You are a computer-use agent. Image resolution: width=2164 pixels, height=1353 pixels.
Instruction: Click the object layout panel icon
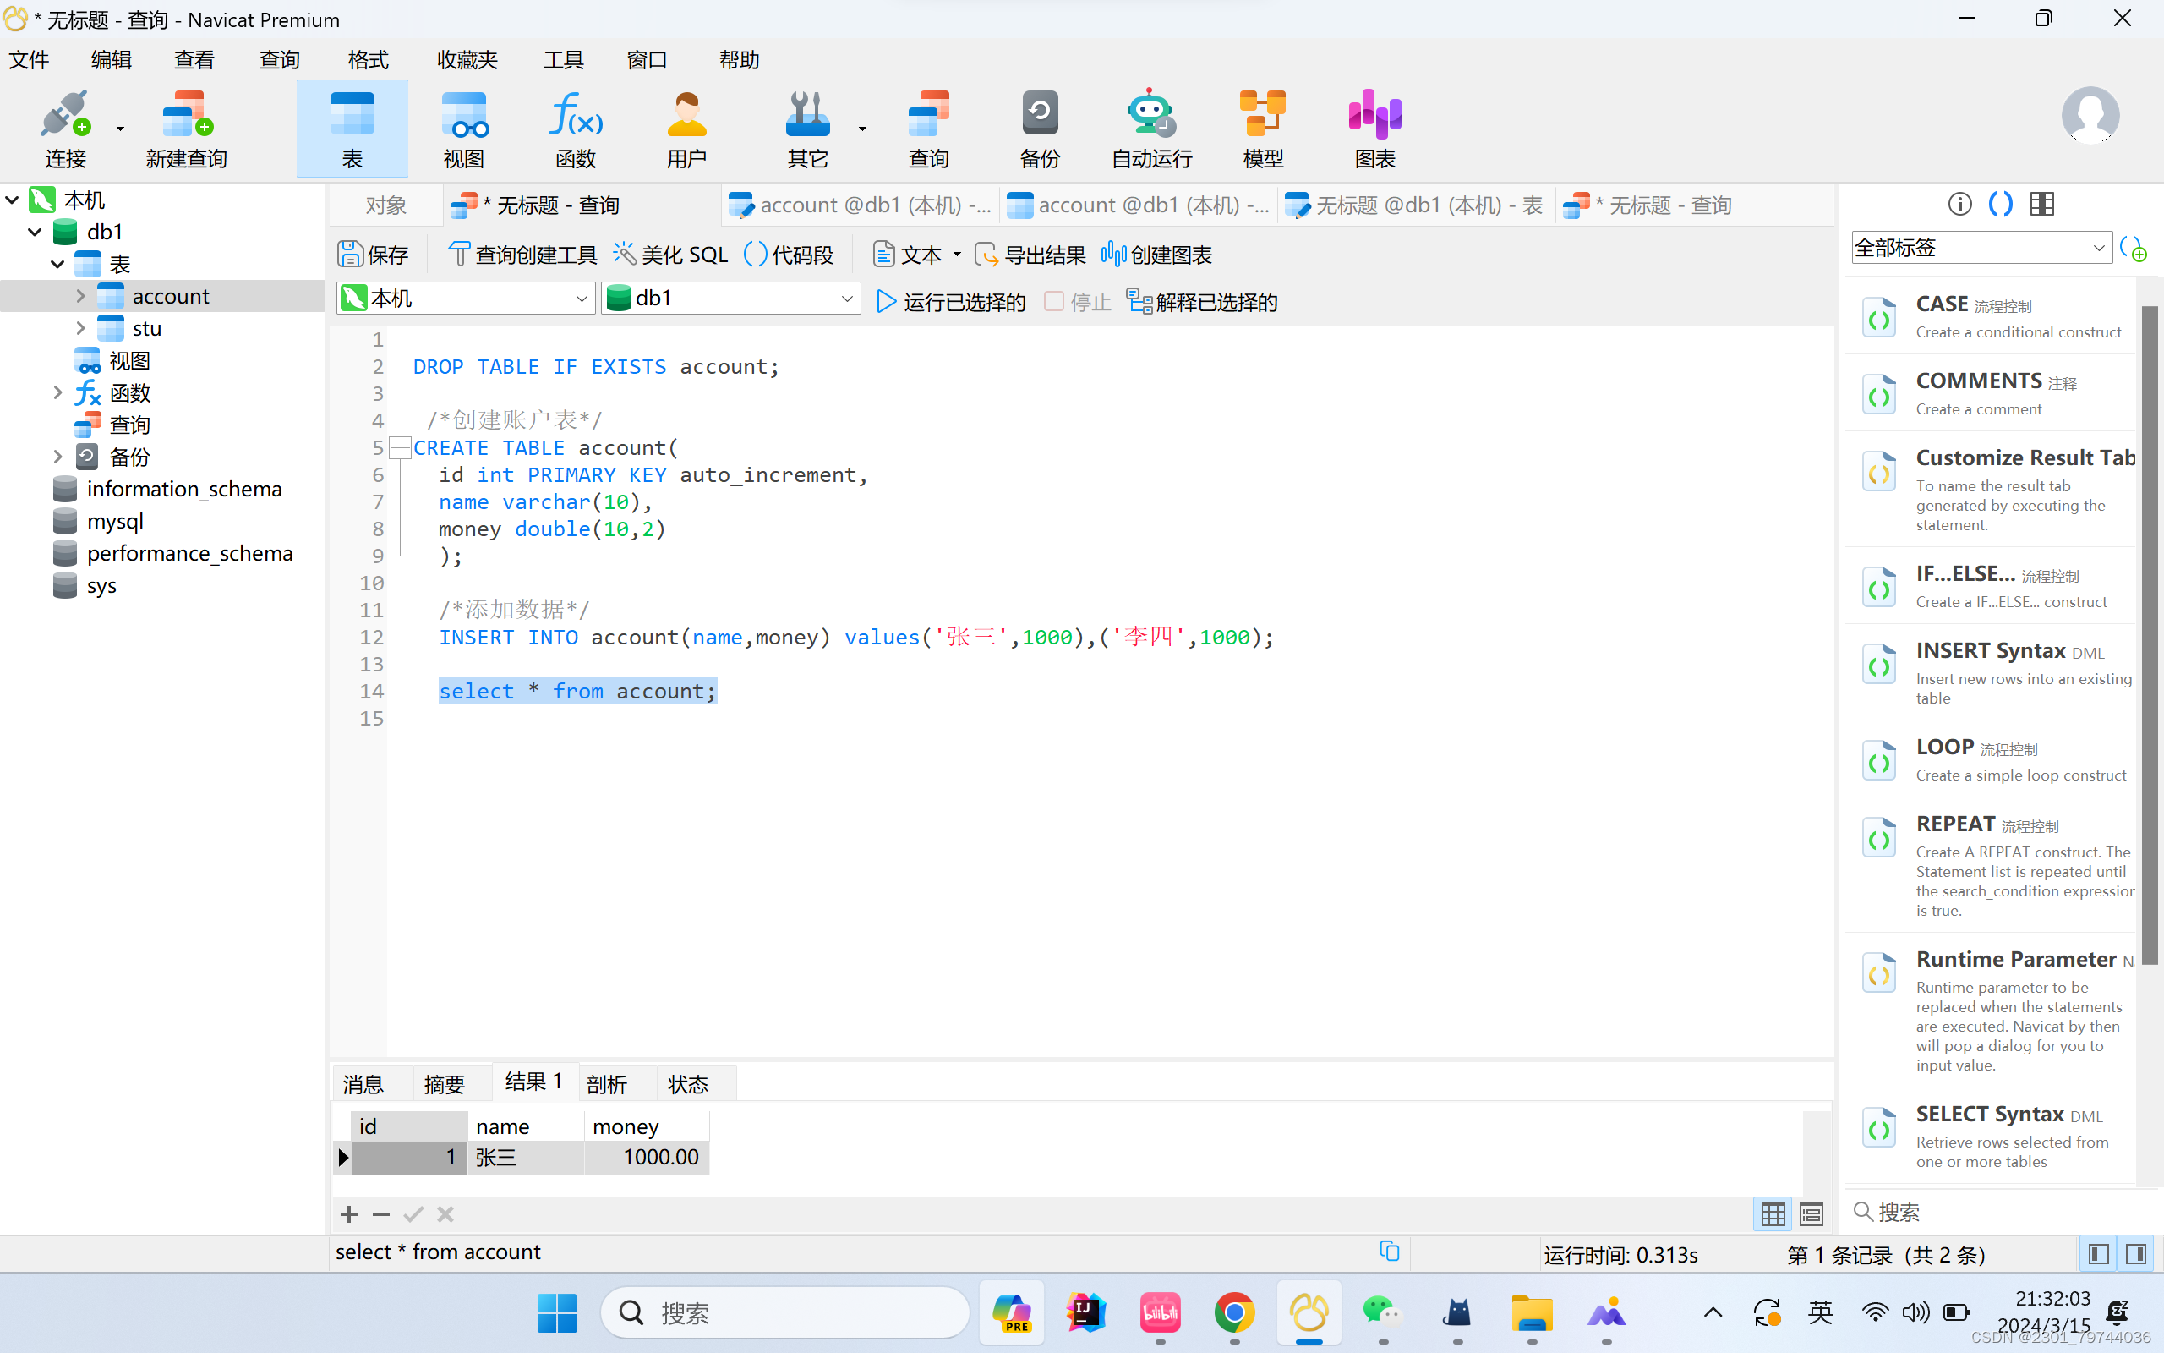[x=2042, y=204]
